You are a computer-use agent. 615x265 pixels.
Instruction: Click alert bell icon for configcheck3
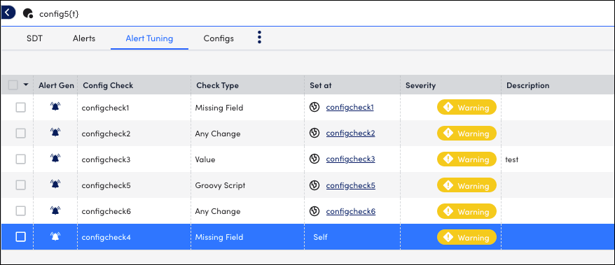[55, 158]
